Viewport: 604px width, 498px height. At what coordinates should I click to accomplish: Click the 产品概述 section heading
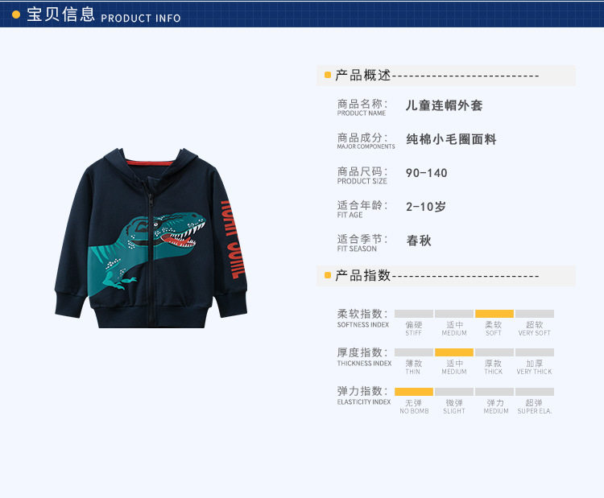[x=363, y=75]
